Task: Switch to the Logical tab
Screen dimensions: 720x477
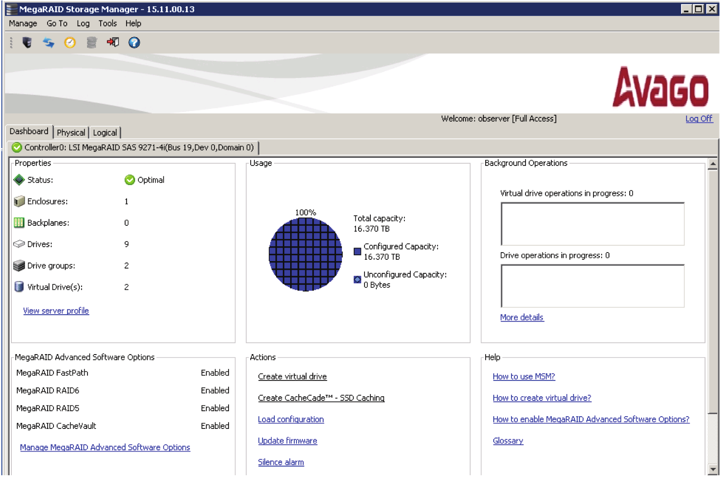Action: click(x=105, y=132)
